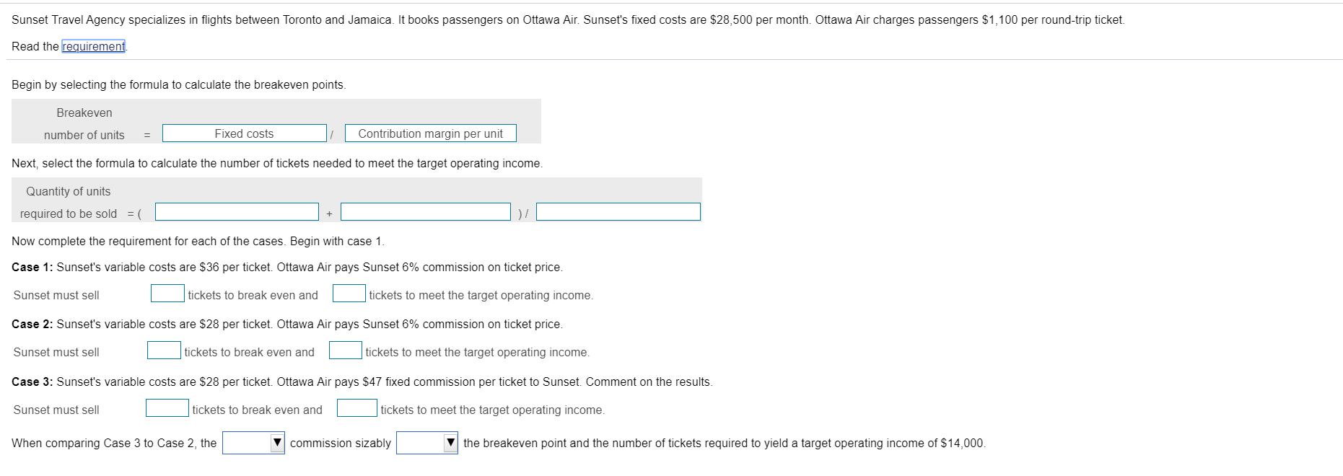The width and height of the screenshot is (1343, 476).
Task: Click Case 1 target operating income input
Action: [x=349, y=293]
